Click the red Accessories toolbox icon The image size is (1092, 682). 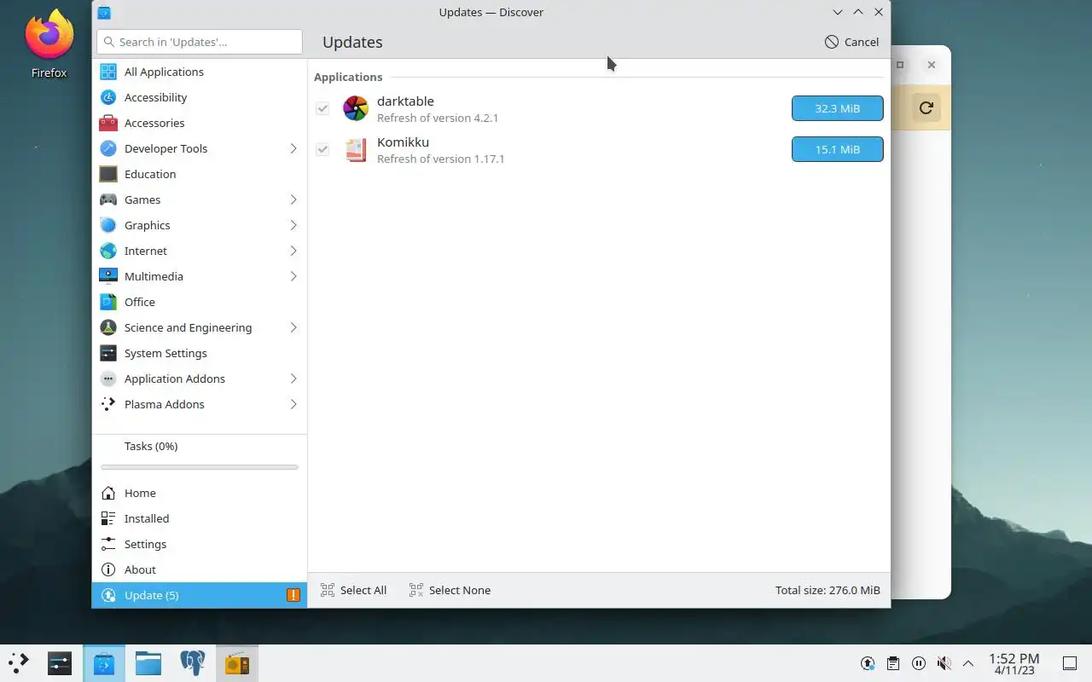108,123
